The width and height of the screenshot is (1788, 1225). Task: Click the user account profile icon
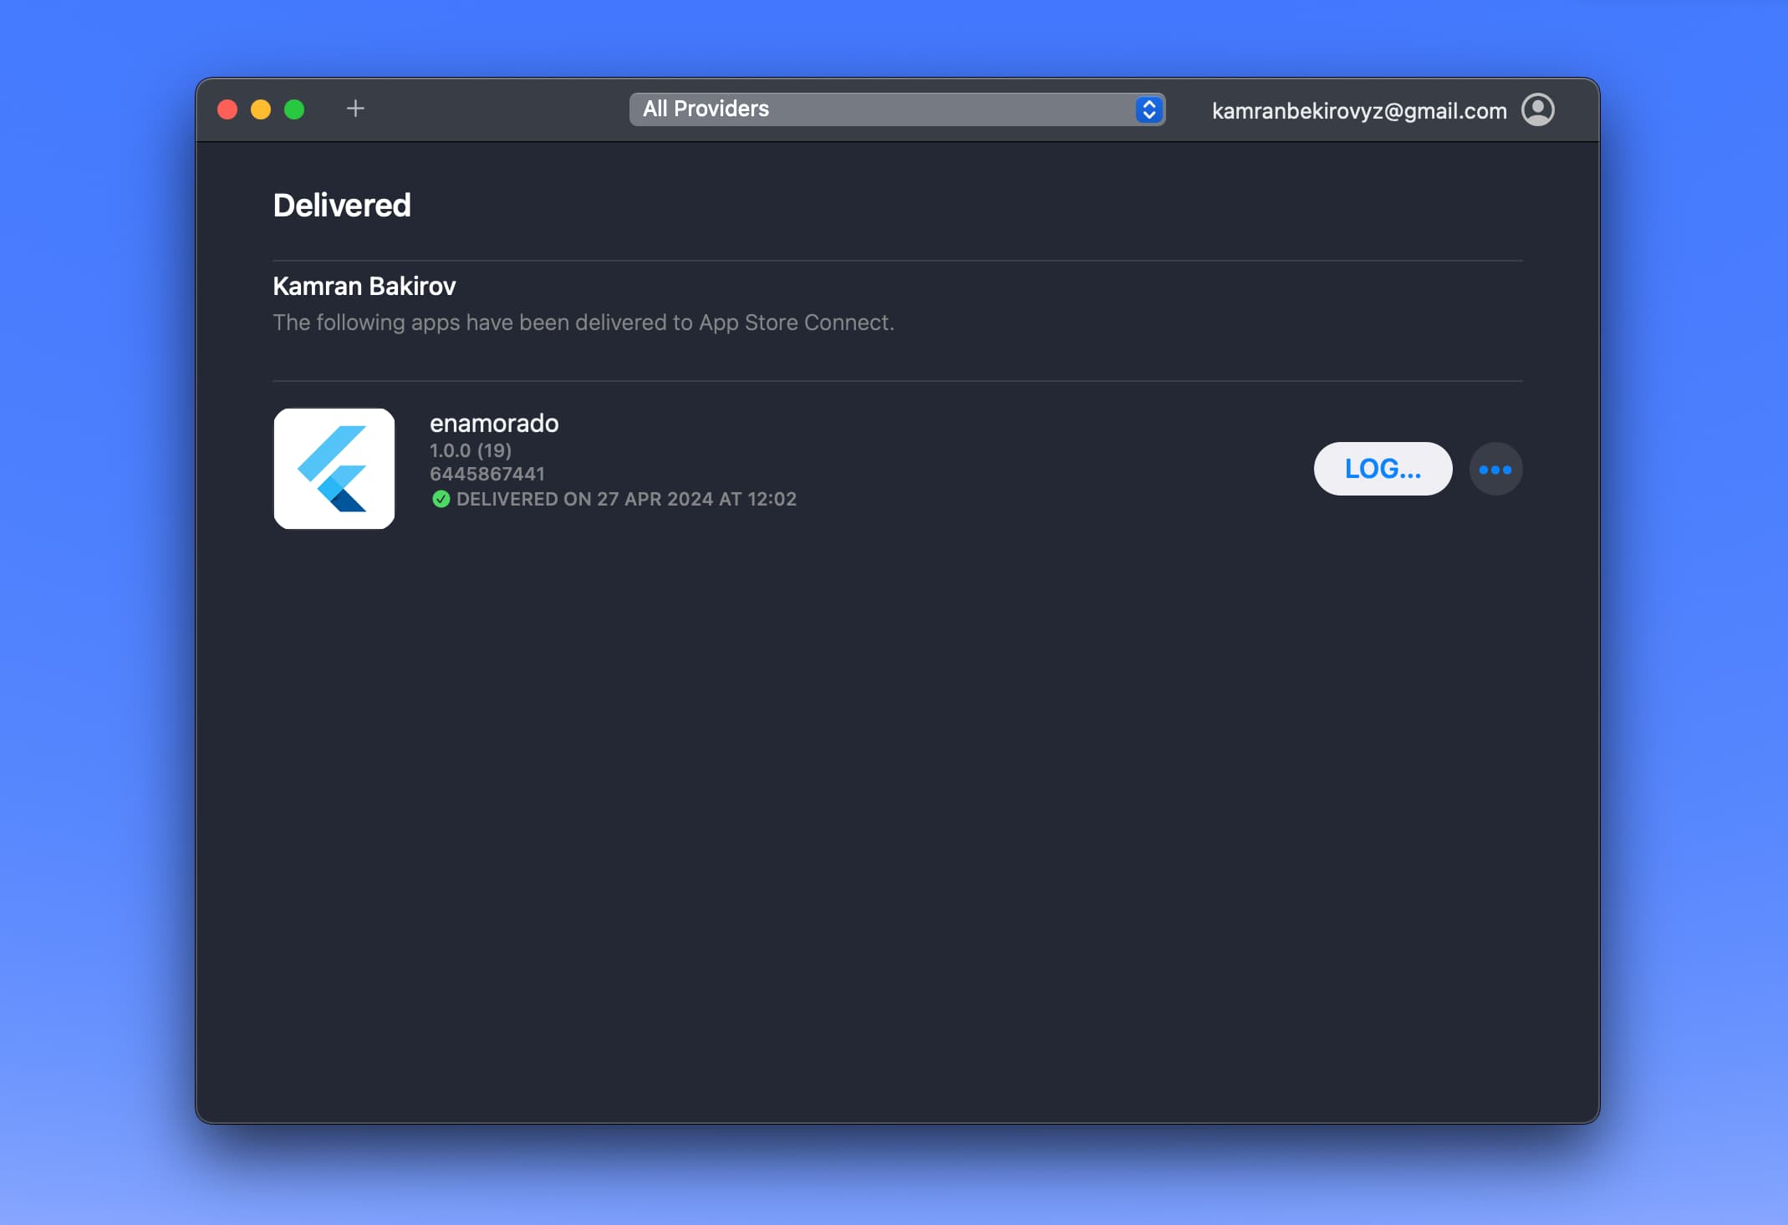tap(1537, 109)
